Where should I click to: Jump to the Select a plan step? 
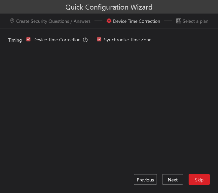click(x=192, y=21)
